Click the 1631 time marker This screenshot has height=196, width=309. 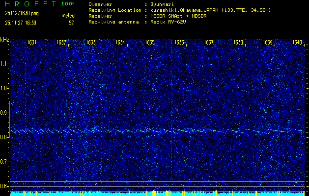click(32, 43)
